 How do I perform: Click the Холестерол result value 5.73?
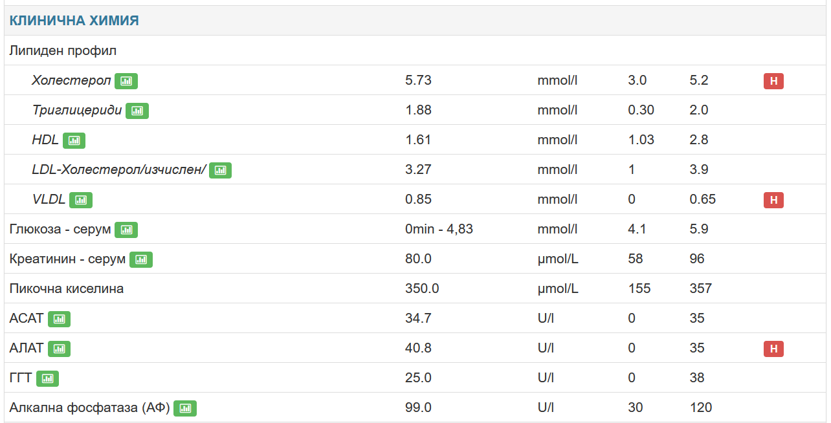click(x=418, y=80)
